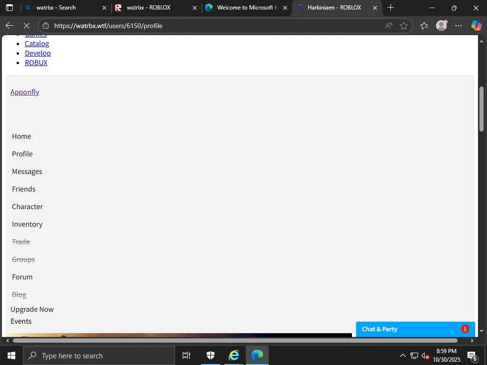The image size is (487, 365).
Task: Click the taskbar search box
Action: [x=99, y=355]
